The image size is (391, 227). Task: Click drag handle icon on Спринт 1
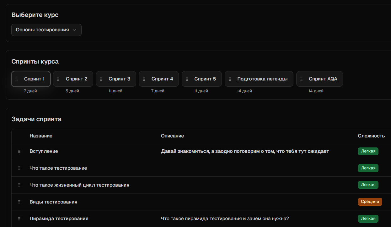tap(17, 79)
